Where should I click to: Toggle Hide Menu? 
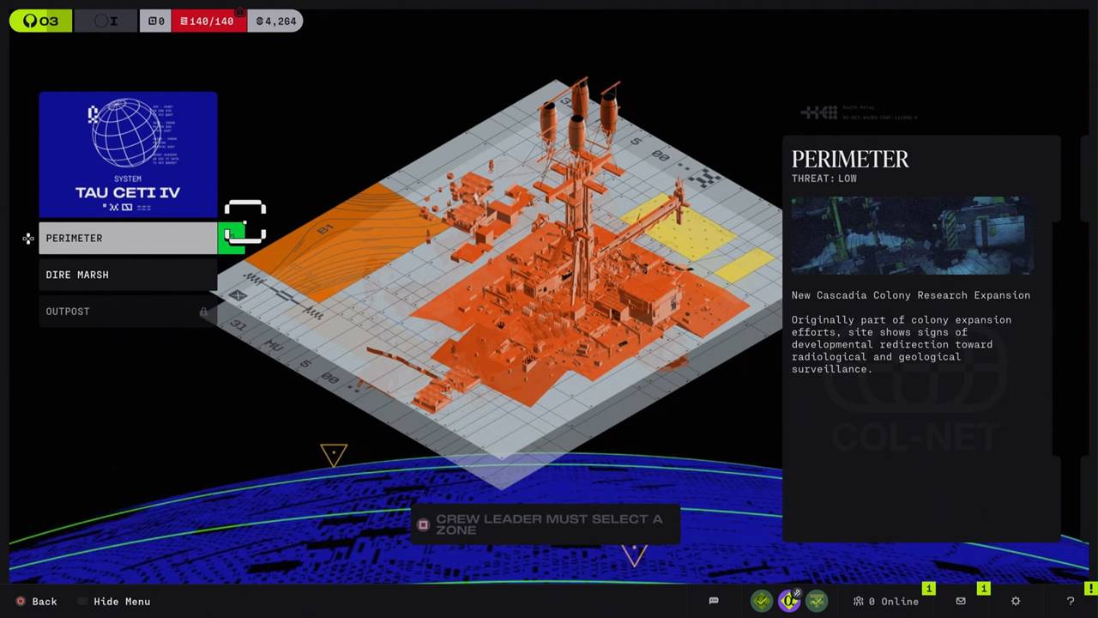tap(121, 602)
